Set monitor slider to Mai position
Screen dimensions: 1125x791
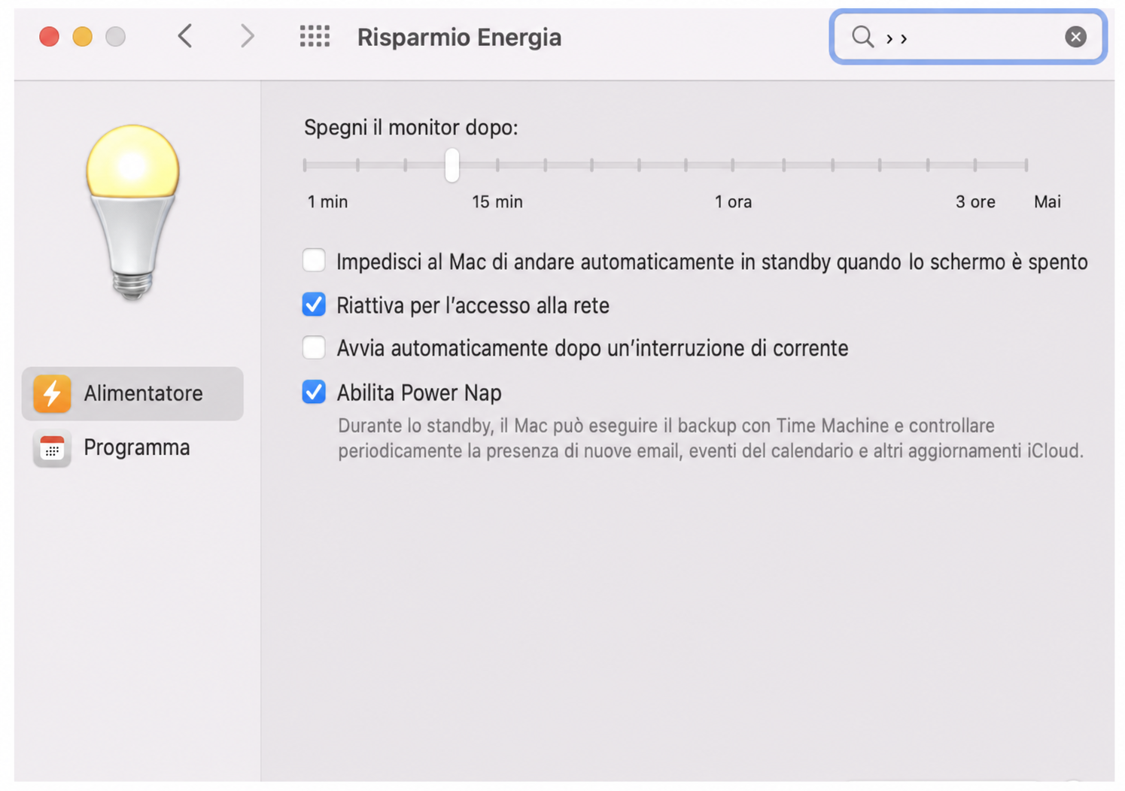pyautogui.click(x=1026, y=165)
